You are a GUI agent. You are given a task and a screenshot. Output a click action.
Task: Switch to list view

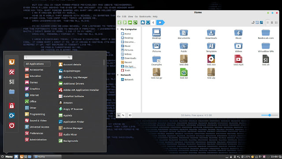pos(272,23)
